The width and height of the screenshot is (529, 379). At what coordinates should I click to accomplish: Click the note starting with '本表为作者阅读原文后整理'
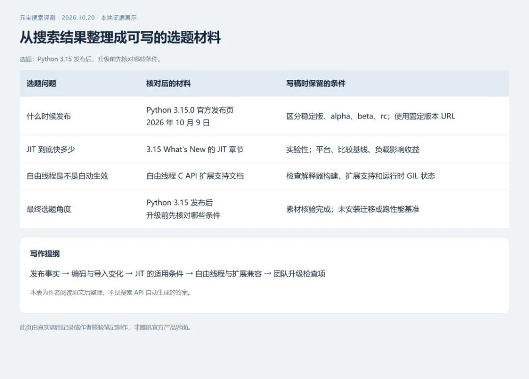[x=111, y=293]
